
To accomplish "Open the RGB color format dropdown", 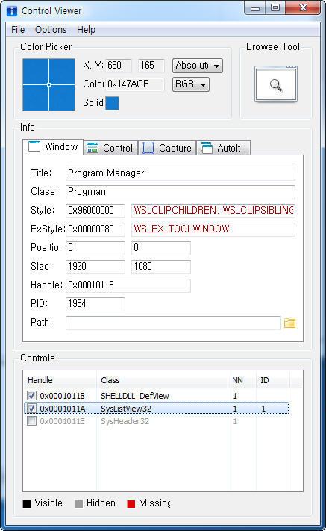I will pos(191,84).
